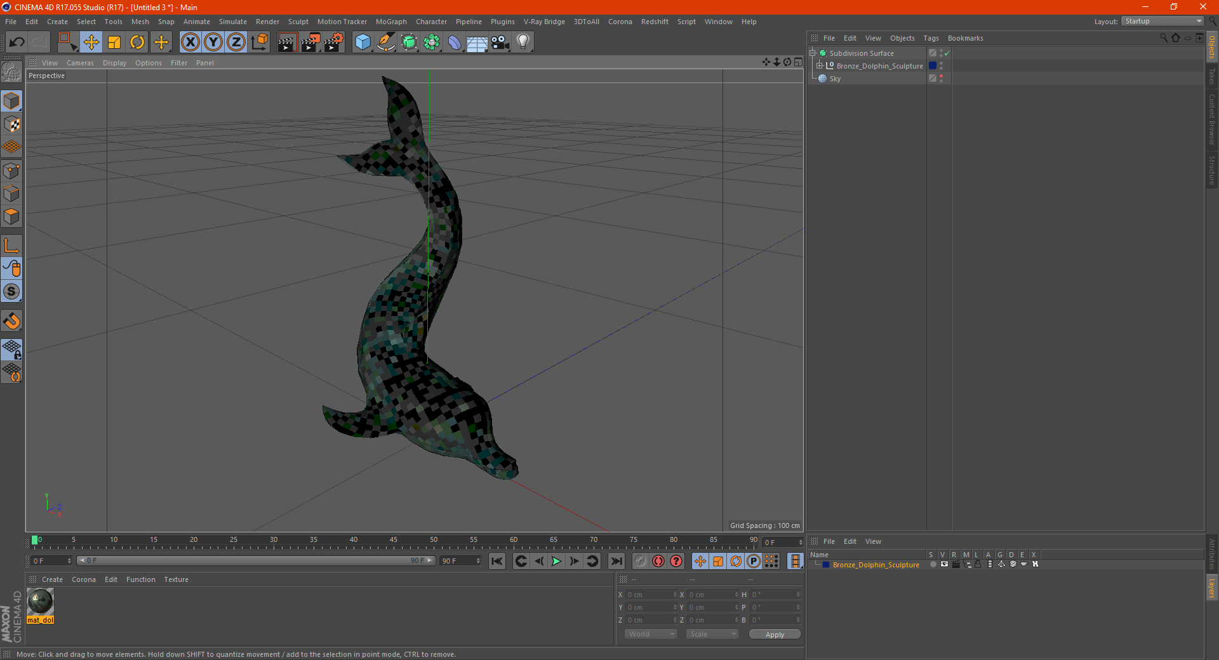
Task: Open the Material Manager Texture menu
Action: pos(176,579)
